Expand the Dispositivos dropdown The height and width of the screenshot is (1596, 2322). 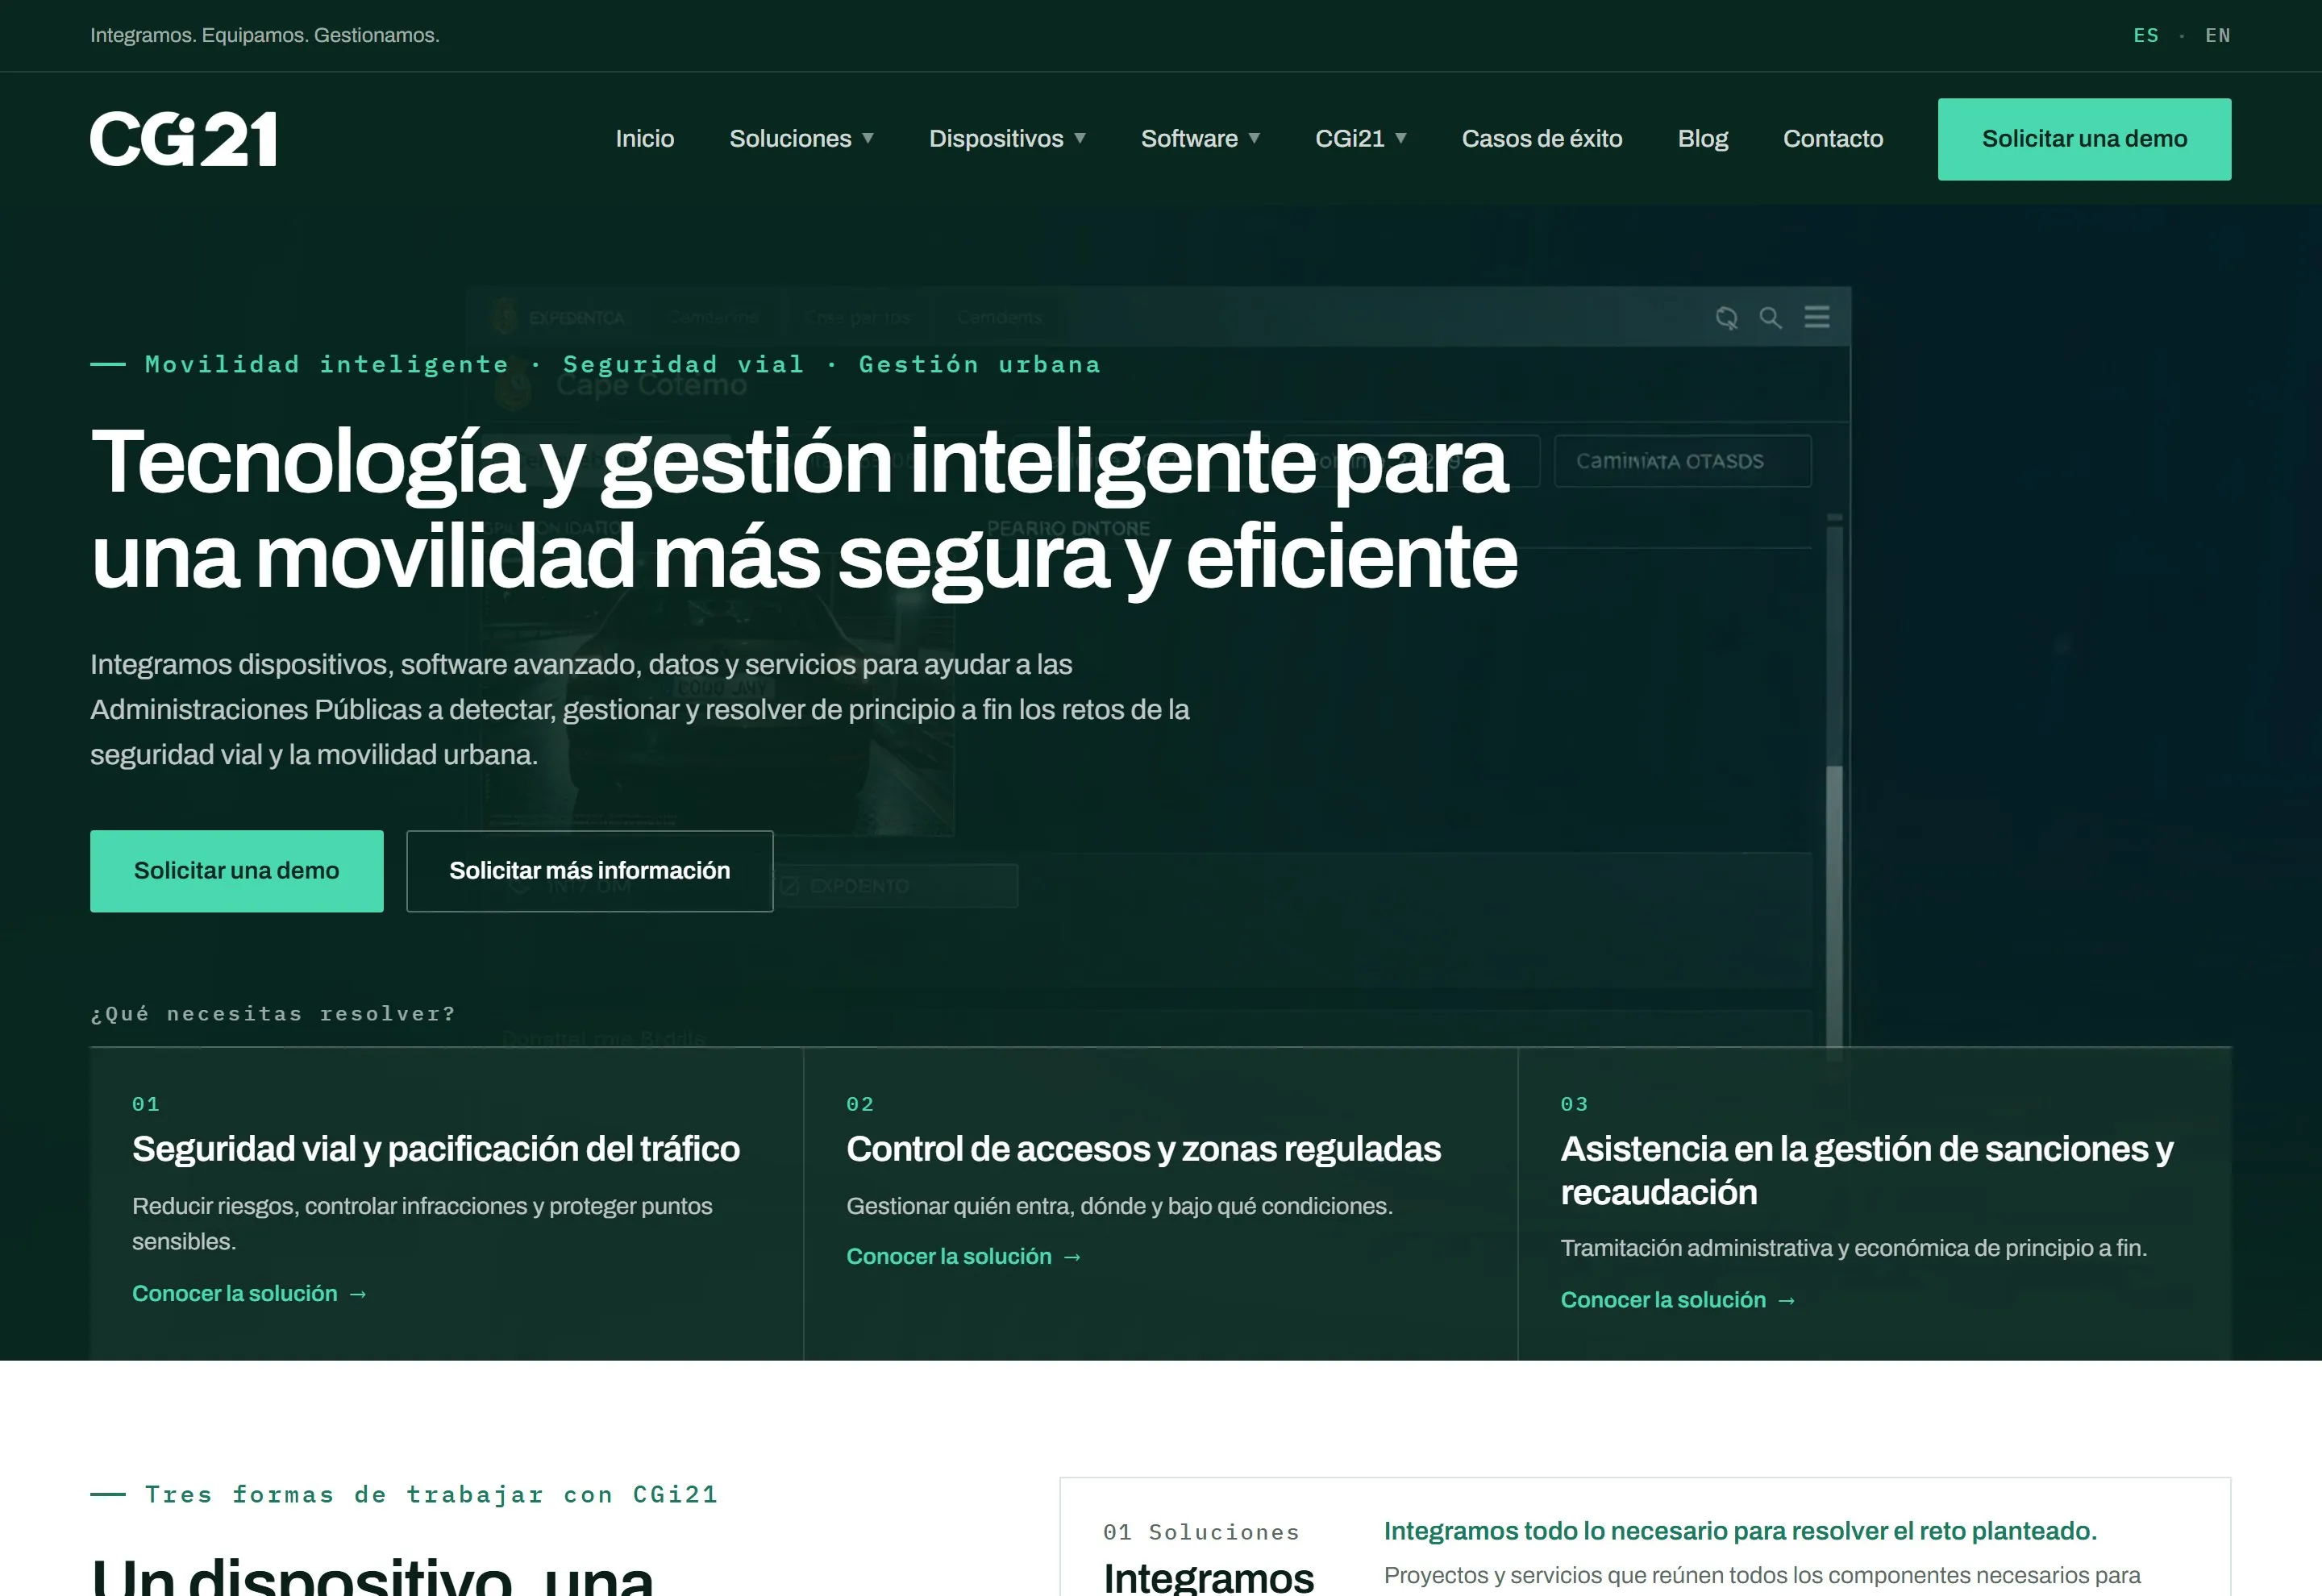click(1007, 139)
